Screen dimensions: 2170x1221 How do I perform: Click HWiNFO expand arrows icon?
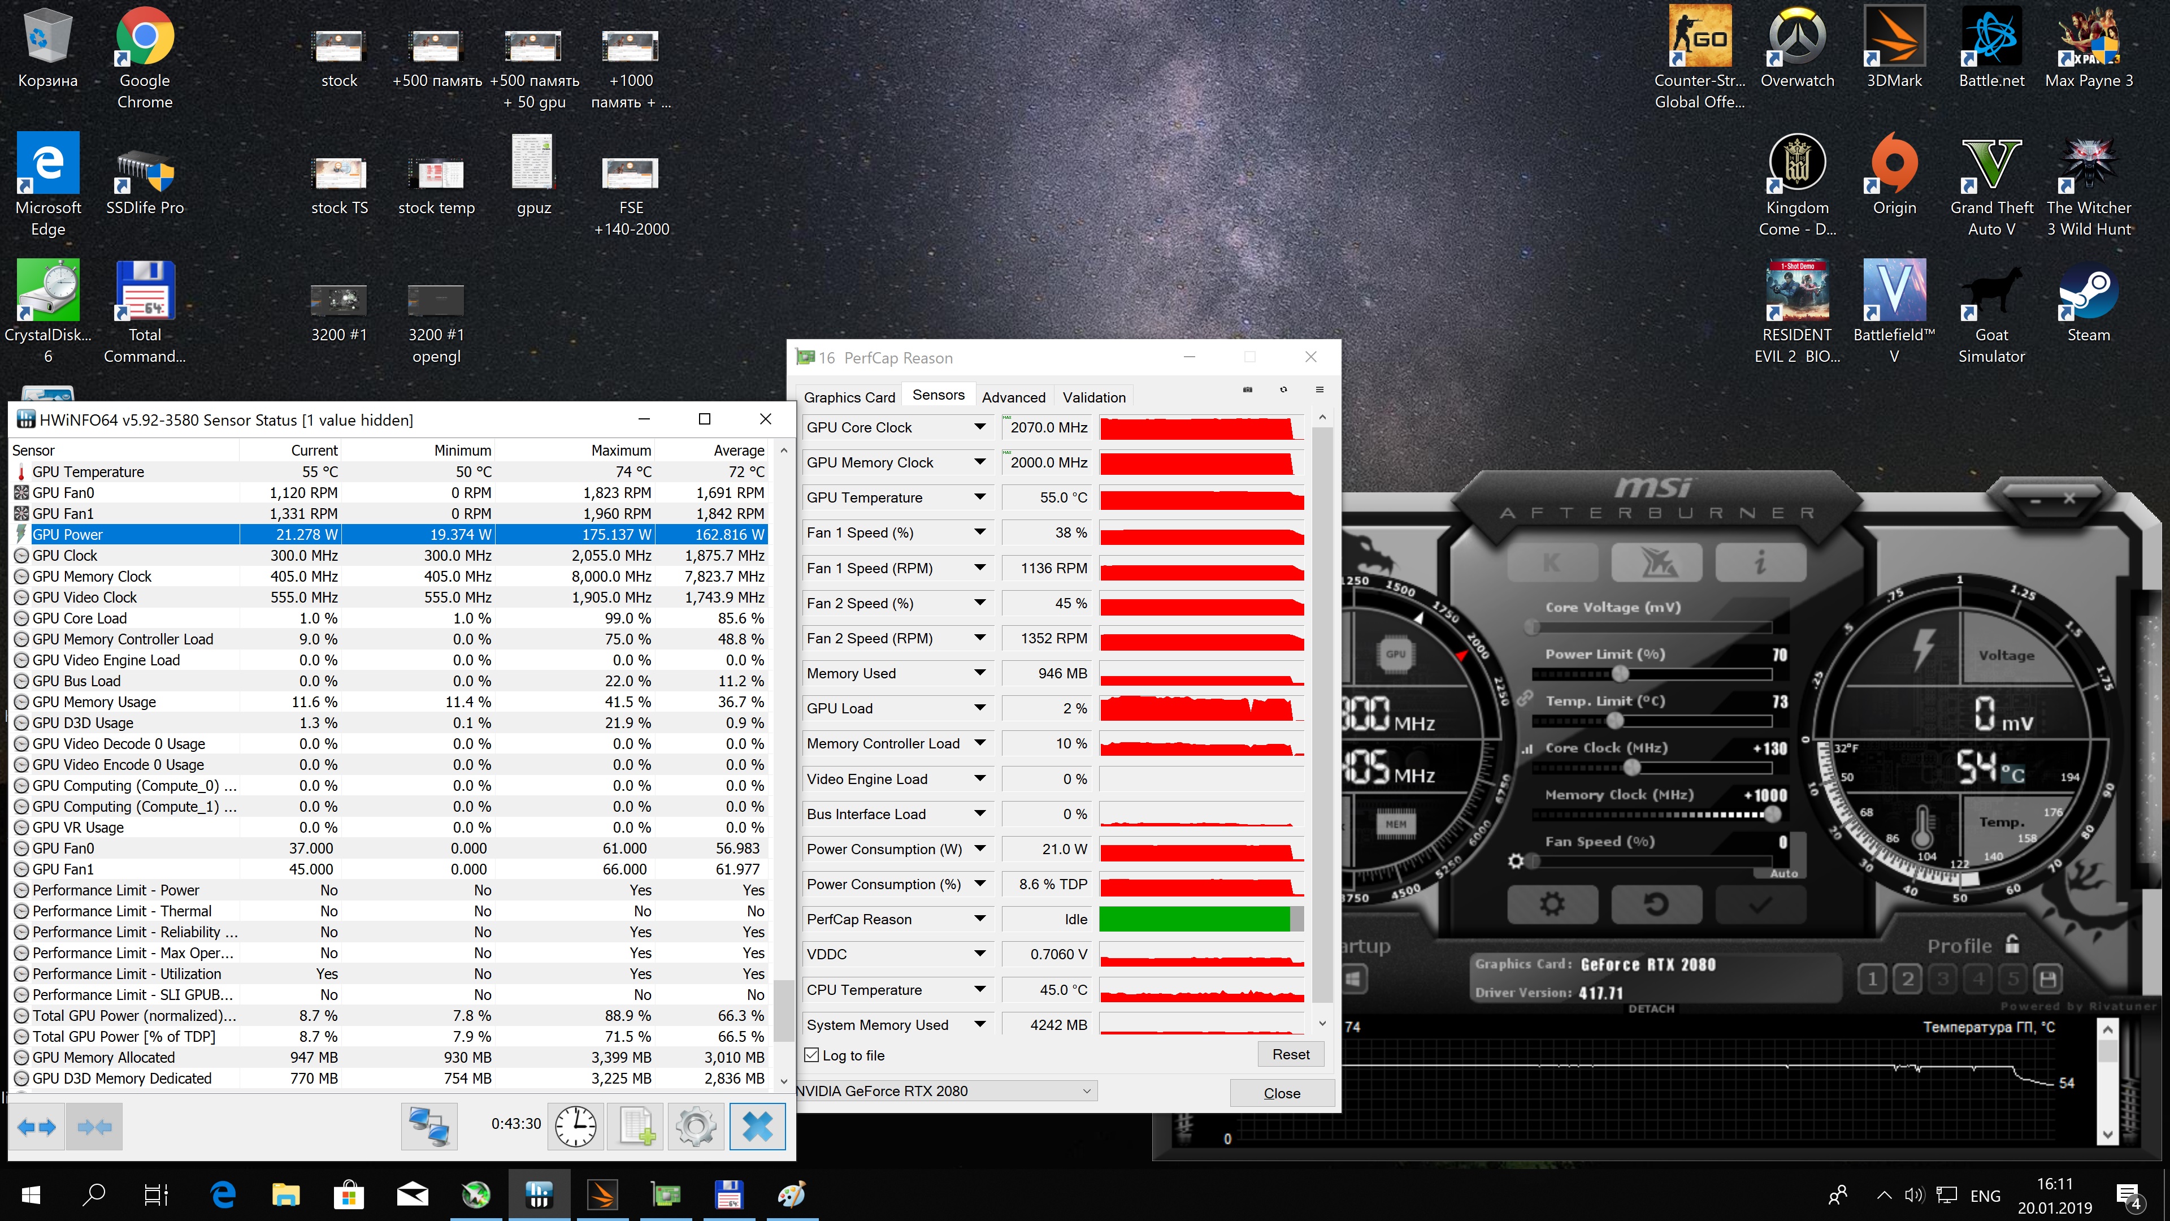click(x=36, y=1127)
